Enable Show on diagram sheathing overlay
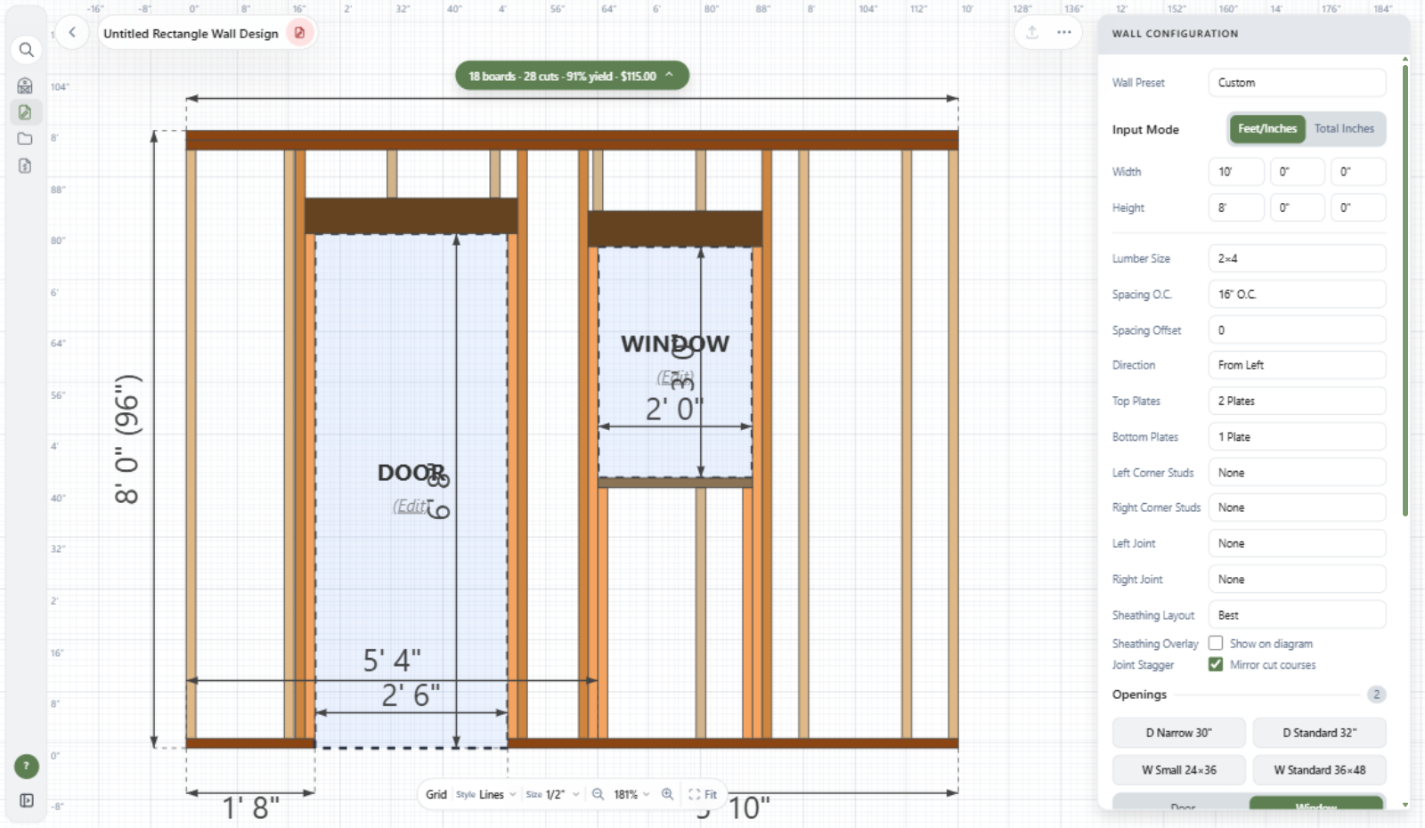1425x828 pixels. tap(1216, 643)
